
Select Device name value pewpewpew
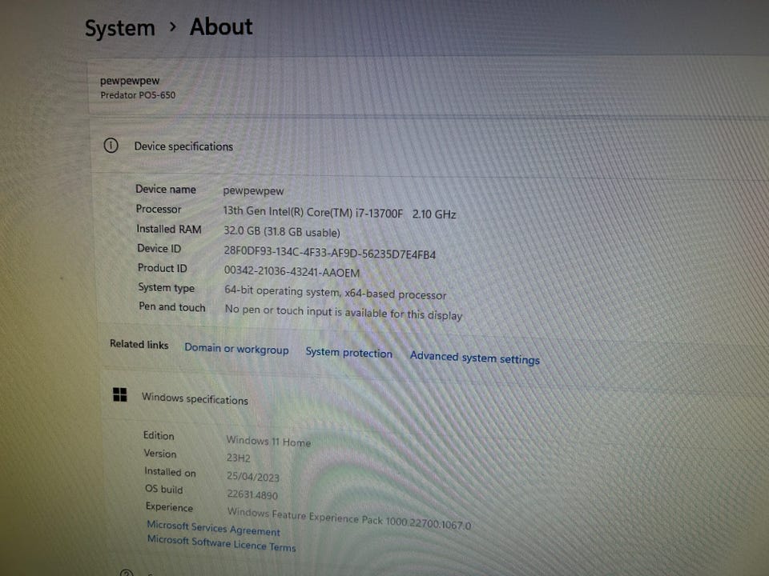[253, 191]
